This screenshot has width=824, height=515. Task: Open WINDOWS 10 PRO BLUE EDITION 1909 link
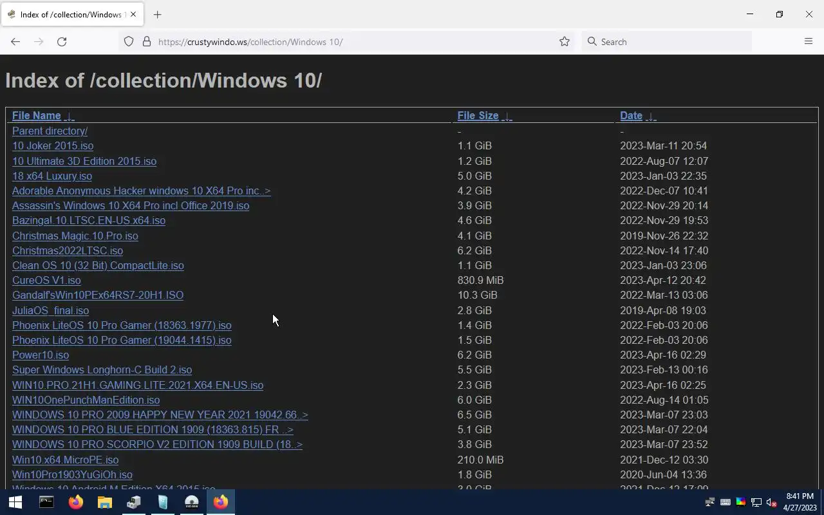(153, 429)
